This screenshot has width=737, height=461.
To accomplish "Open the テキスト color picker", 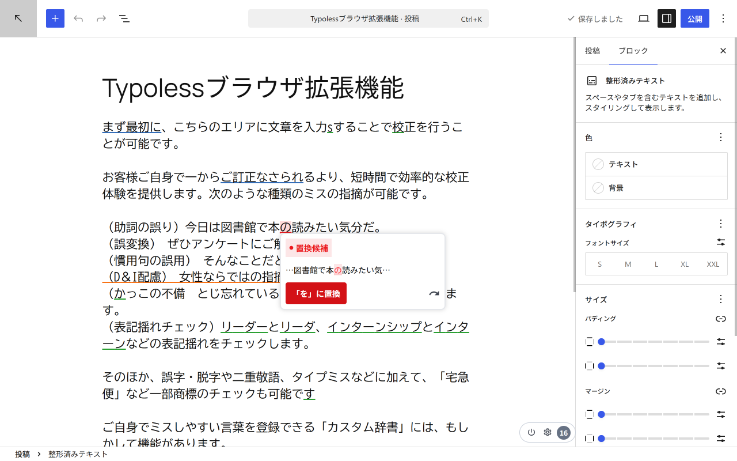I will (x=656, y=164).
